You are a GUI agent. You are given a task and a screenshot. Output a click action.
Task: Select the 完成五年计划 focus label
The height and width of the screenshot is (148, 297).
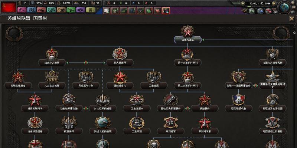click(86, 85)
